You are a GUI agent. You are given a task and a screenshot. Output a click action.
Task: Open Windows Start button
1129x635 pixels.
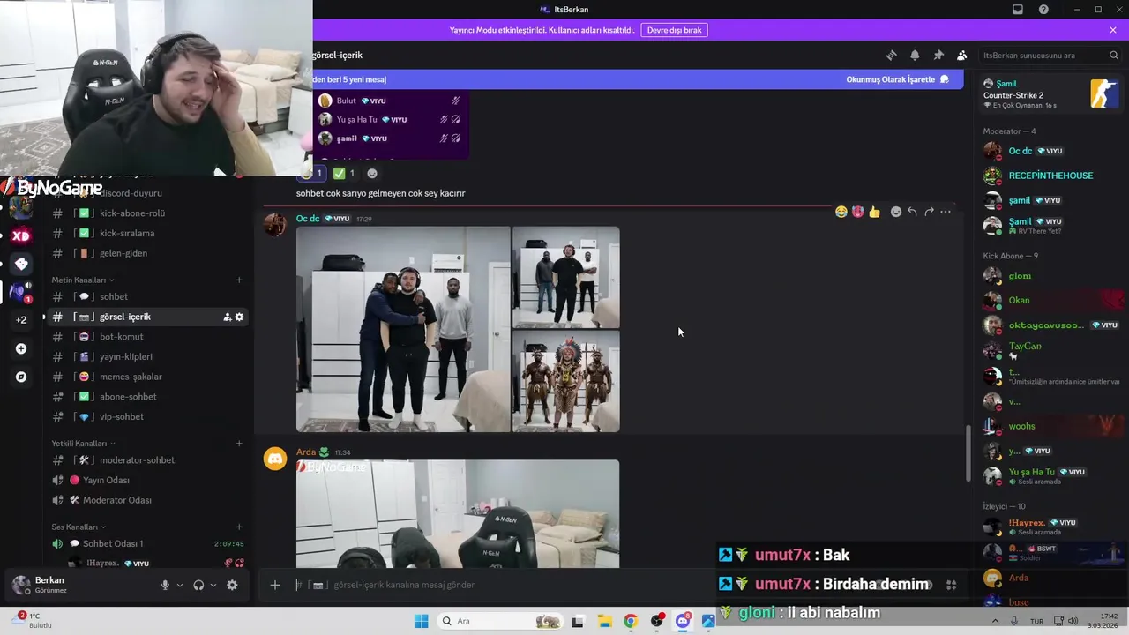[422, 621]
